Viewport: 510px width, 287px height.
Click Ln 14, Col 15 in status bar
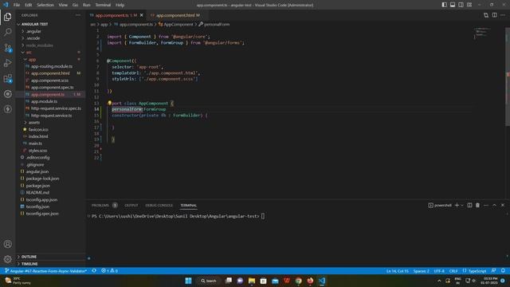[397, 271]
